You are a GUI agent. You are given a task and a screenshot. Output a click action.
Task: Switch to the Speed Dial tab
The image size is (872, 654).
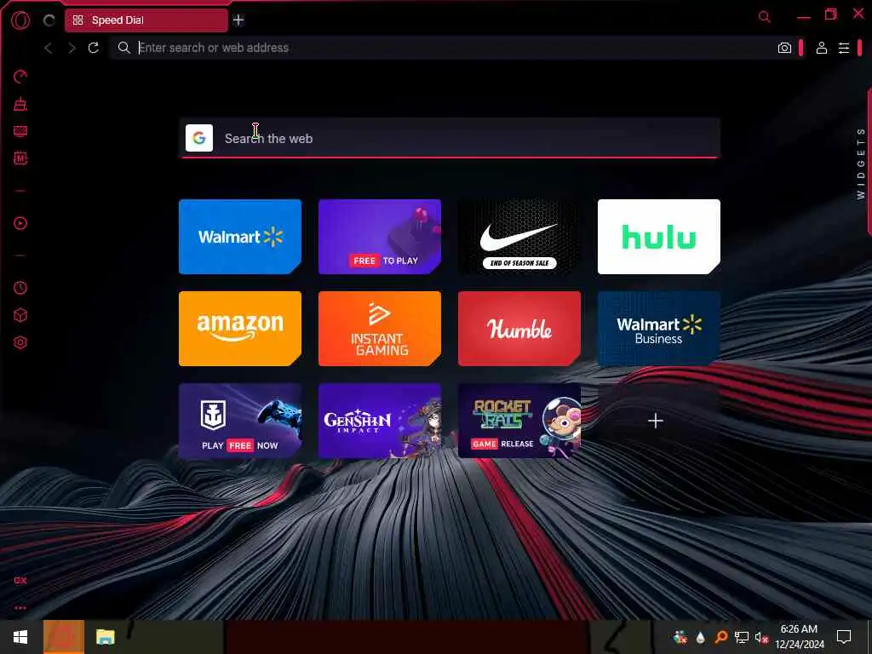146,20
